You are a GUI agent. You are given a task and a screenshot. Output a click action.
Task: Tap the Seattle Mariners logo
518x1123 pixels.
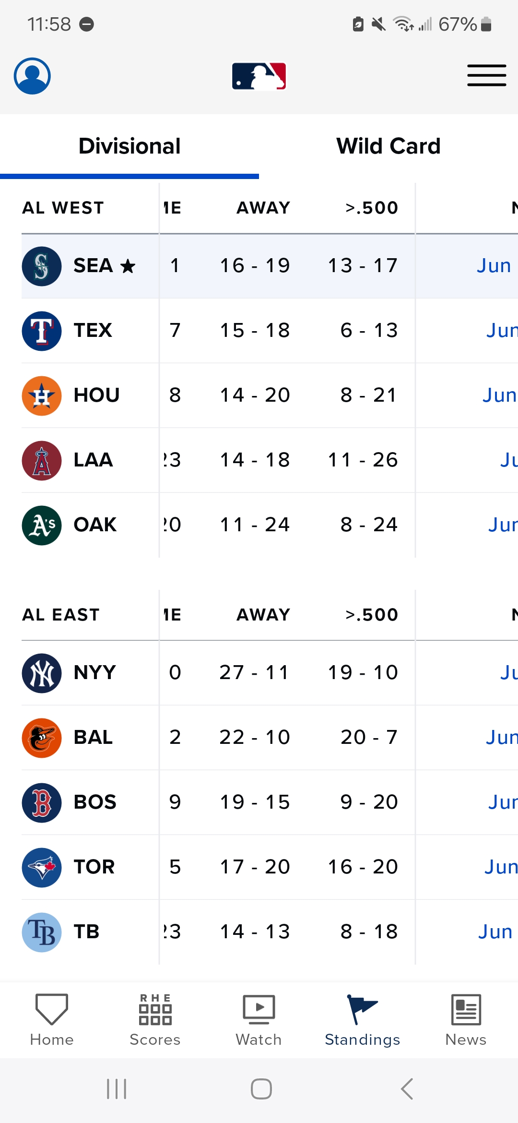(x=42, y=266)
